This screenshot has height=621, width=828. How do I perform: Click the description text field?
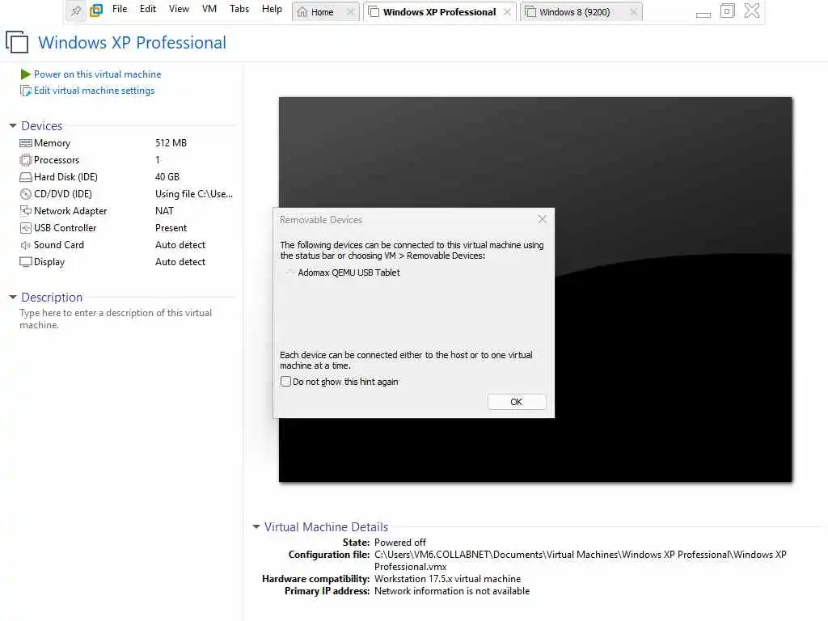click(x=116, y=319)
